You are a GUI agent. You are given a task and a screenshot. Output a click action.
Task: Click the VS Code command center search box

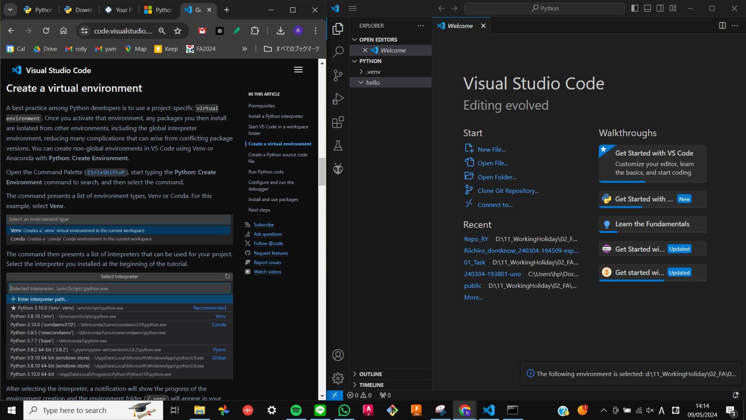point(544,8)
